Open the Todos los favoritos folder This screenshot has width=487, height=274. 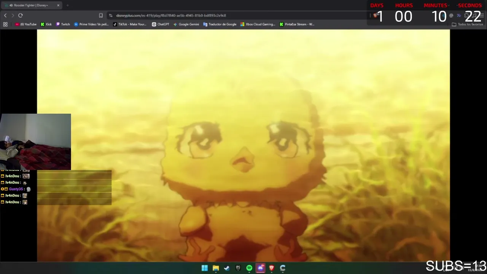coord(468,24)
